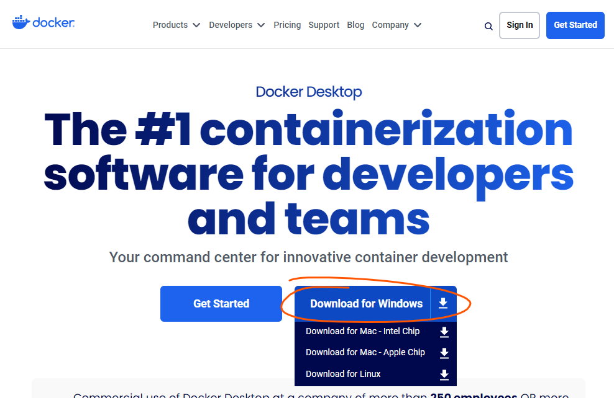The height and width of the screenshot is (398, 614).
Task: Choose Download for Mac - Intel Chip
Action: [x=362, y=331]
